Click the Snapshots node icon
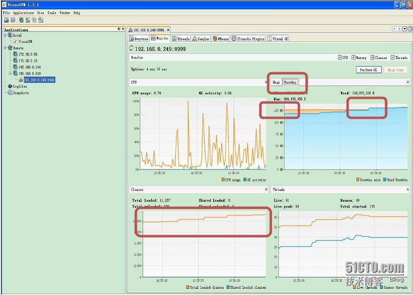Image resolution: width=413 pixels, height=295 pixels. pos(10,93)
